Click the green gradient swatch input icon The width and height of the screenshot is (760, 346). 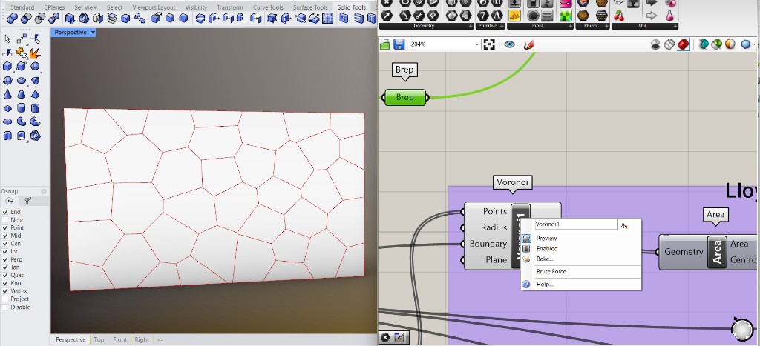click(x=565, y=16)
